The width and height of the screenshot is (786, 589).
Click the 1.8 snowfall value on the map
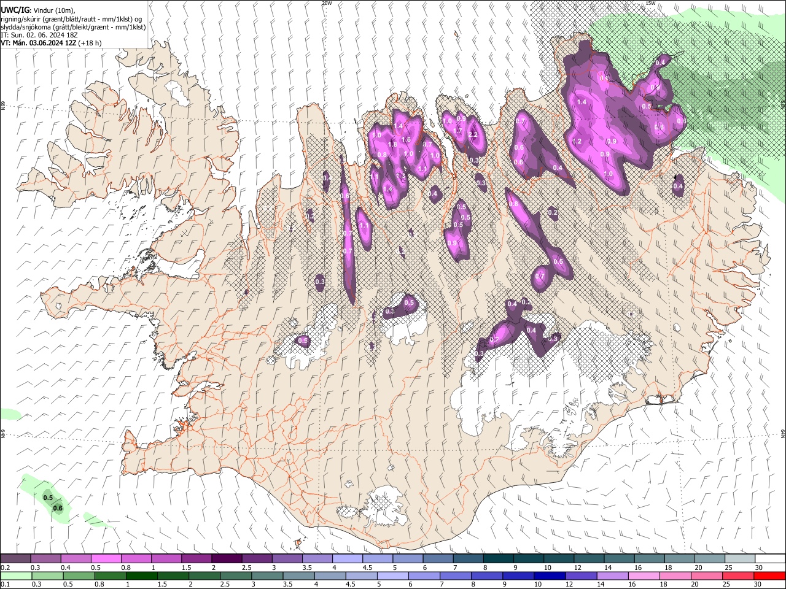pyautogui.click(x=393, y=144)
